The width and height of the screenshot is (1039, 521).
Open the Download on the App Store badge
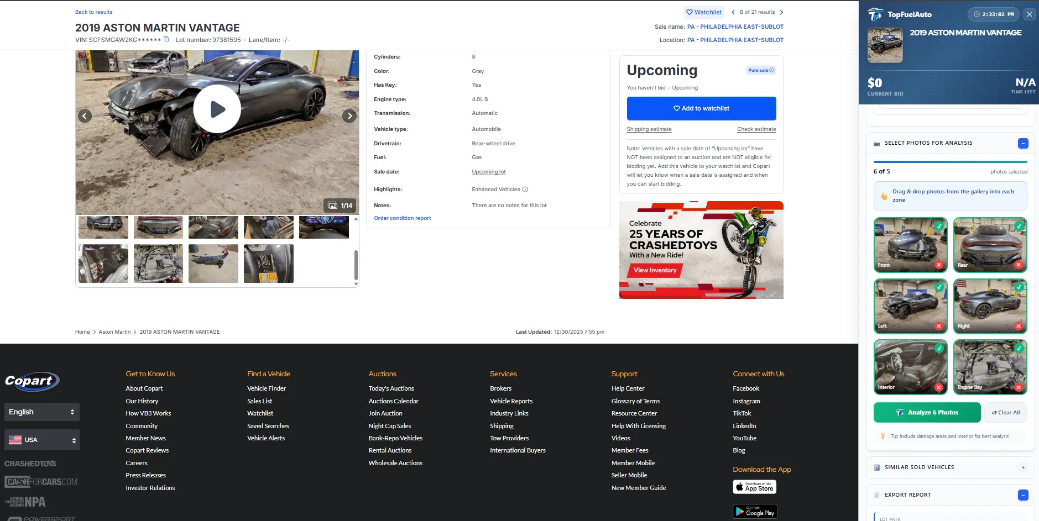755,487
